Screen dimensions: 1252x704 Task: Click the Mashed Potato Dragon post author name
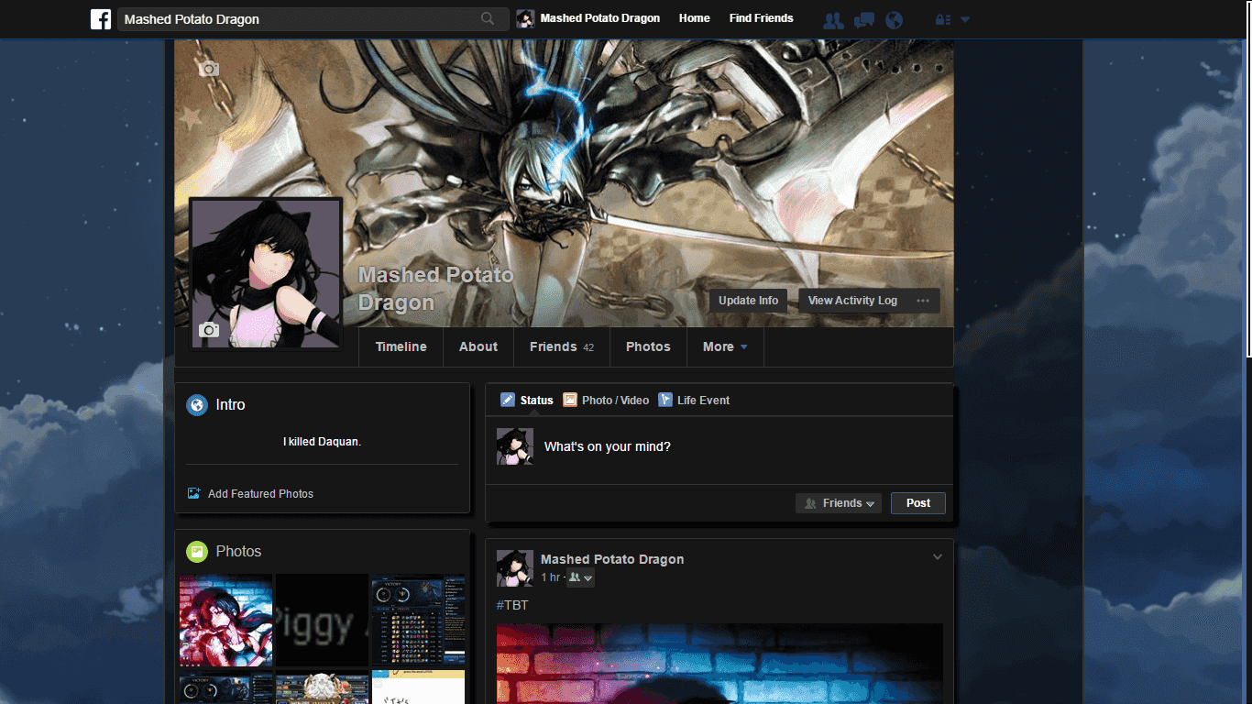[612, 559]
